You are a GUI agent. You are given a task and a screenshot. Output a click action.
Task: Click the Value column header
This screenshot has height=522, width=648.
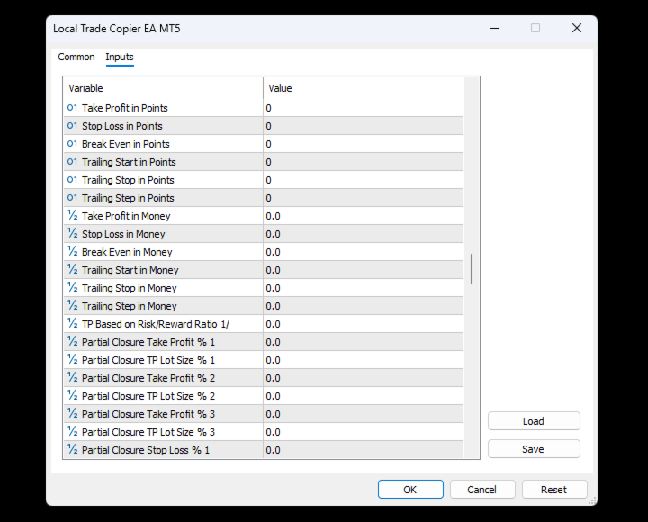tap(364, 88)
